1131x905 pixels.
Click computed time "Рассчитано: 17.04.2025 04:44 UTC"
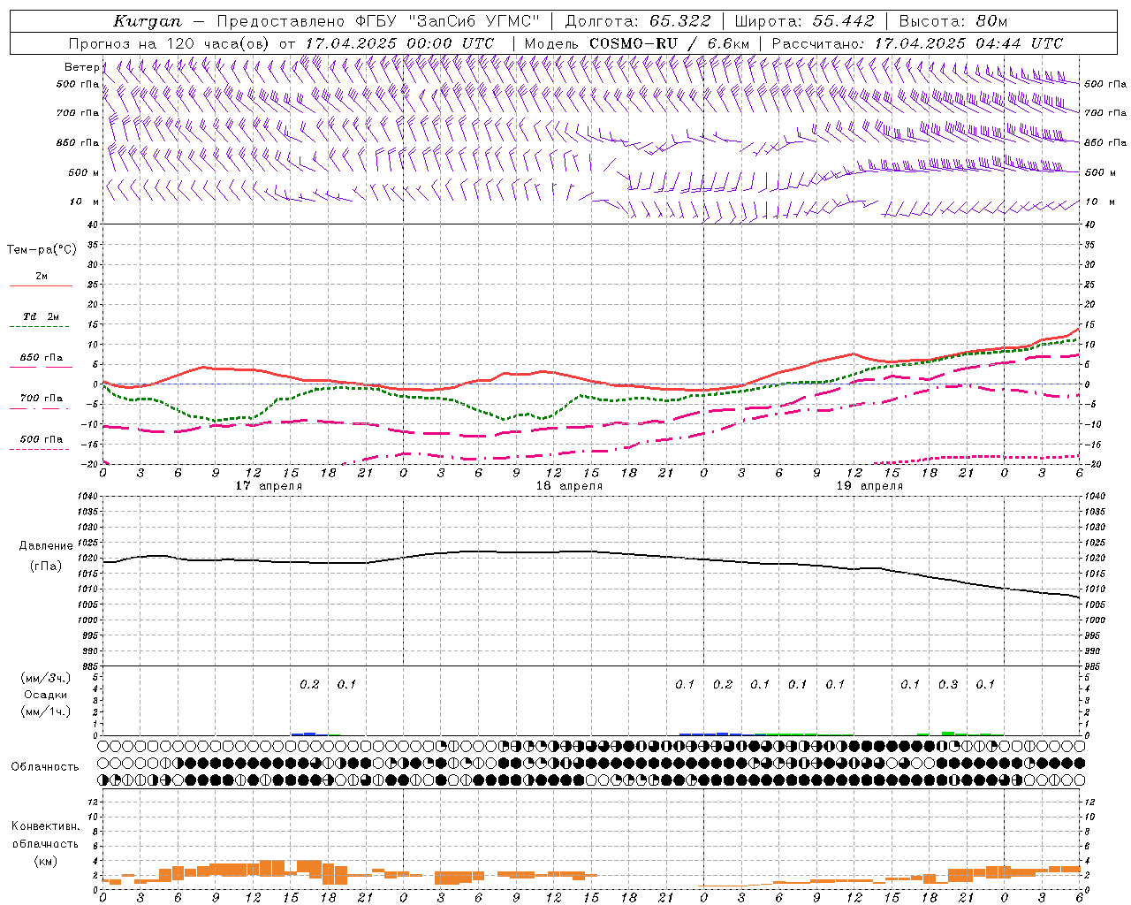pos(917,43)
